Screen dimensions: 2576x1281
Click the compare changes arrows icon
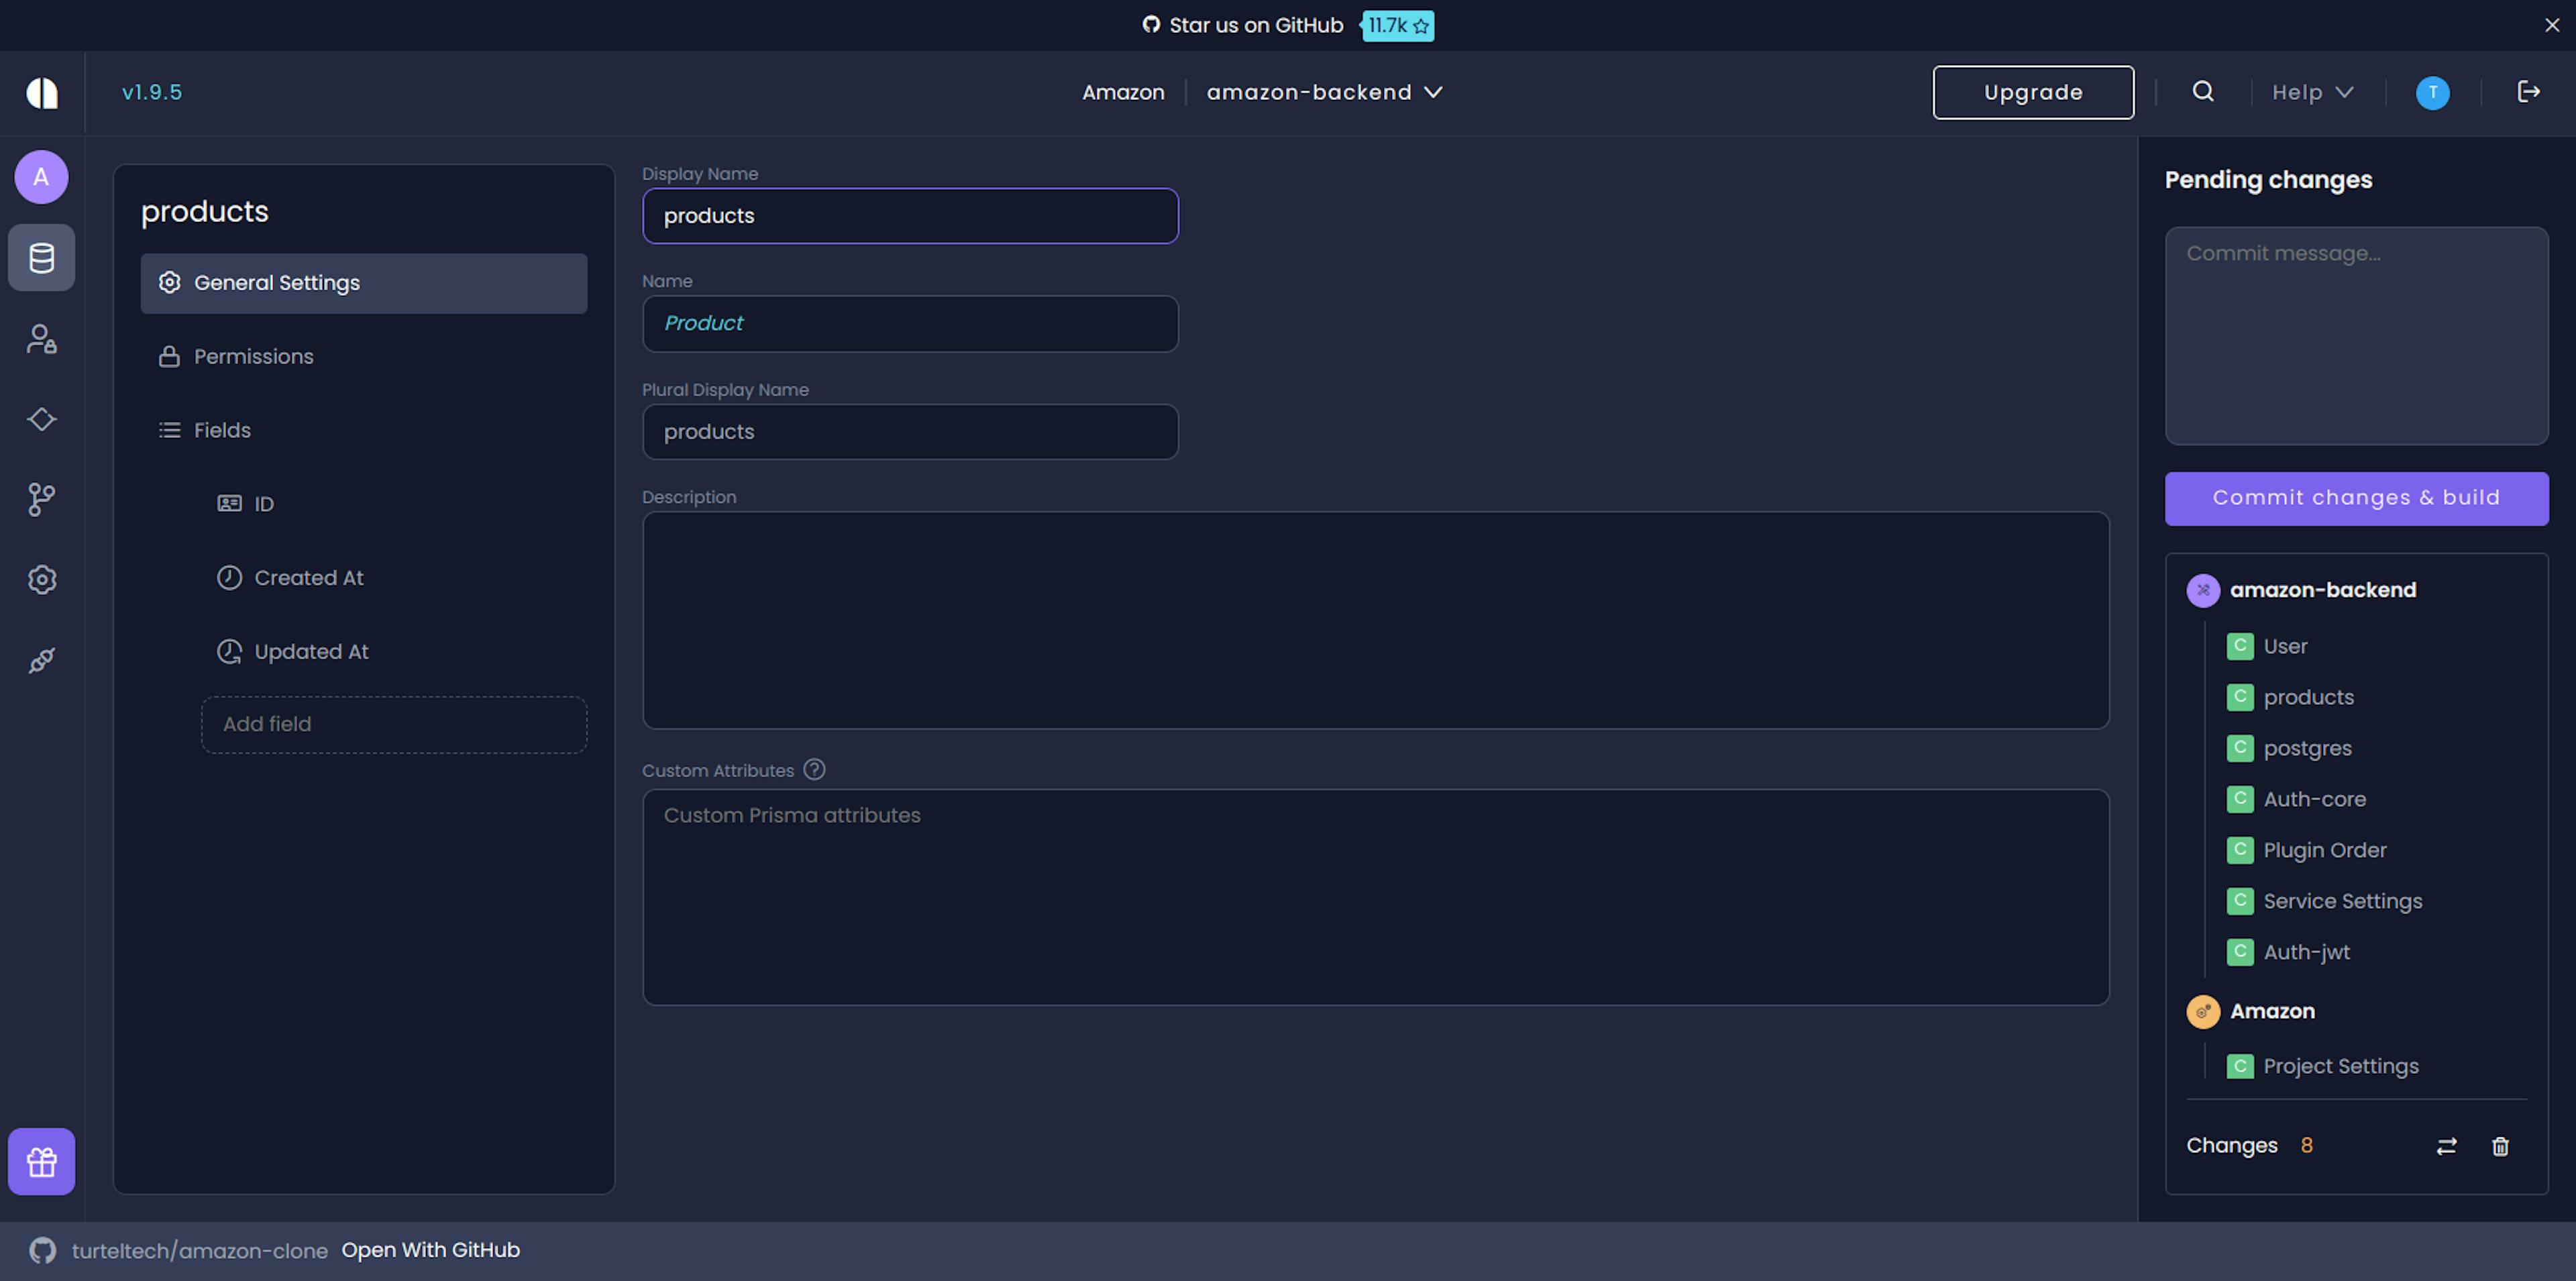click(x=2446, y=1146)
